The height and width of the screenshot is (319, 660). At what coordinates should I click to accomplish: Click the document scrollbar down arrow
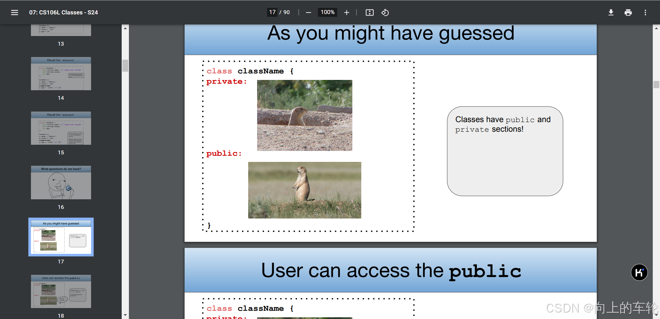(656, 315)
